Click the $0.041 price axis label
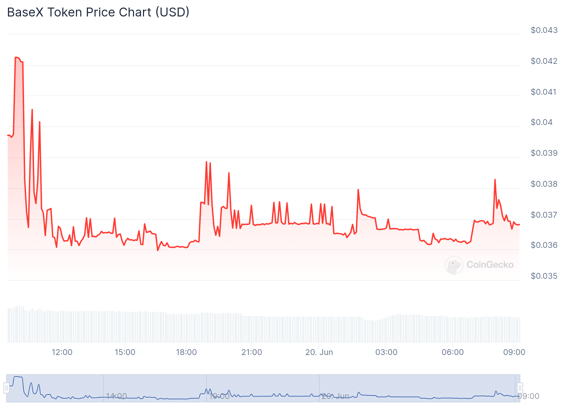 (x=543, y=92)
